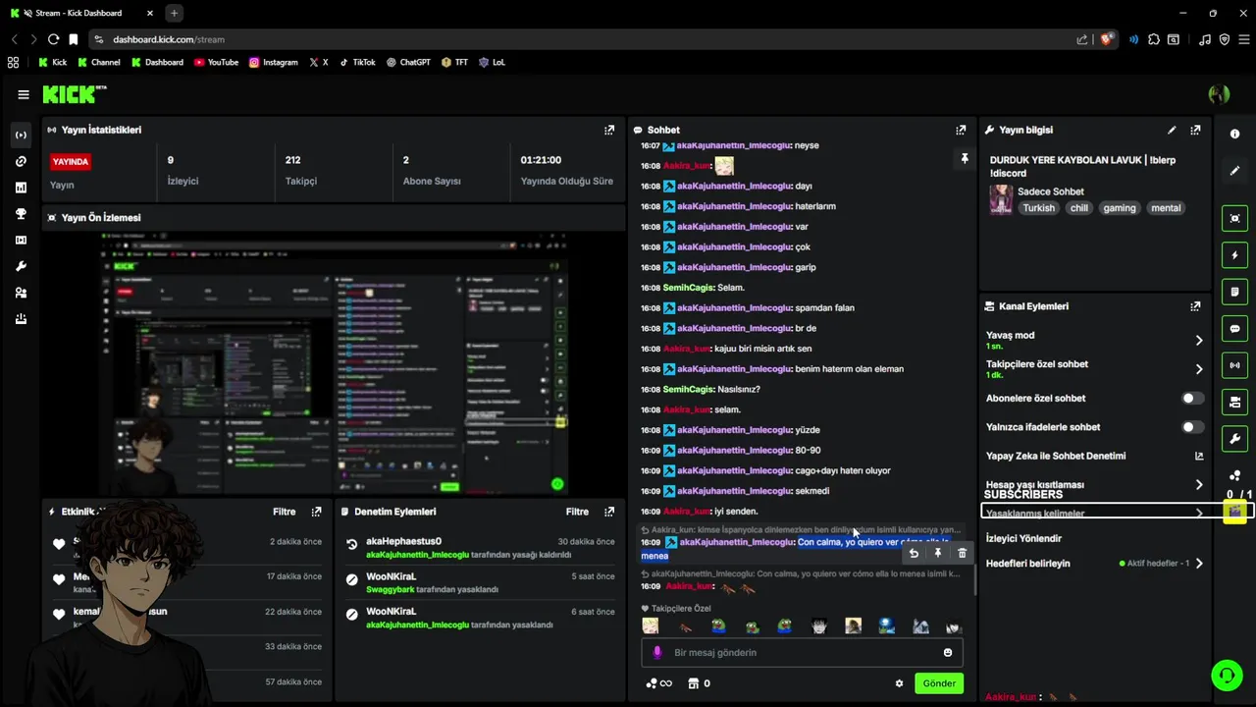
Task: Click akaHephaestus0 in Denetim Eylemleri
Action: (403, 541)
